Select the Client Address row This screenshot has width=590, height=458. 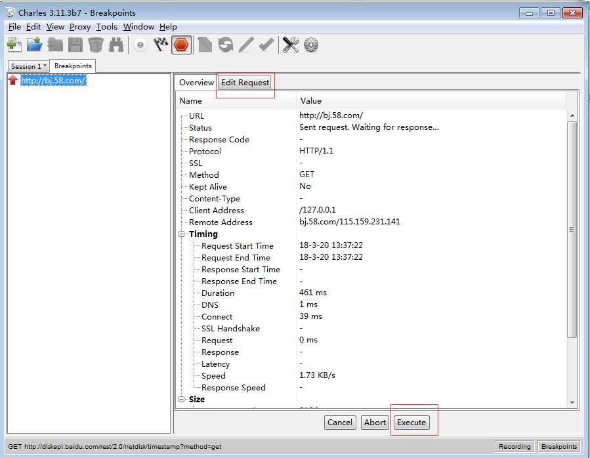(x=371, y=210)
